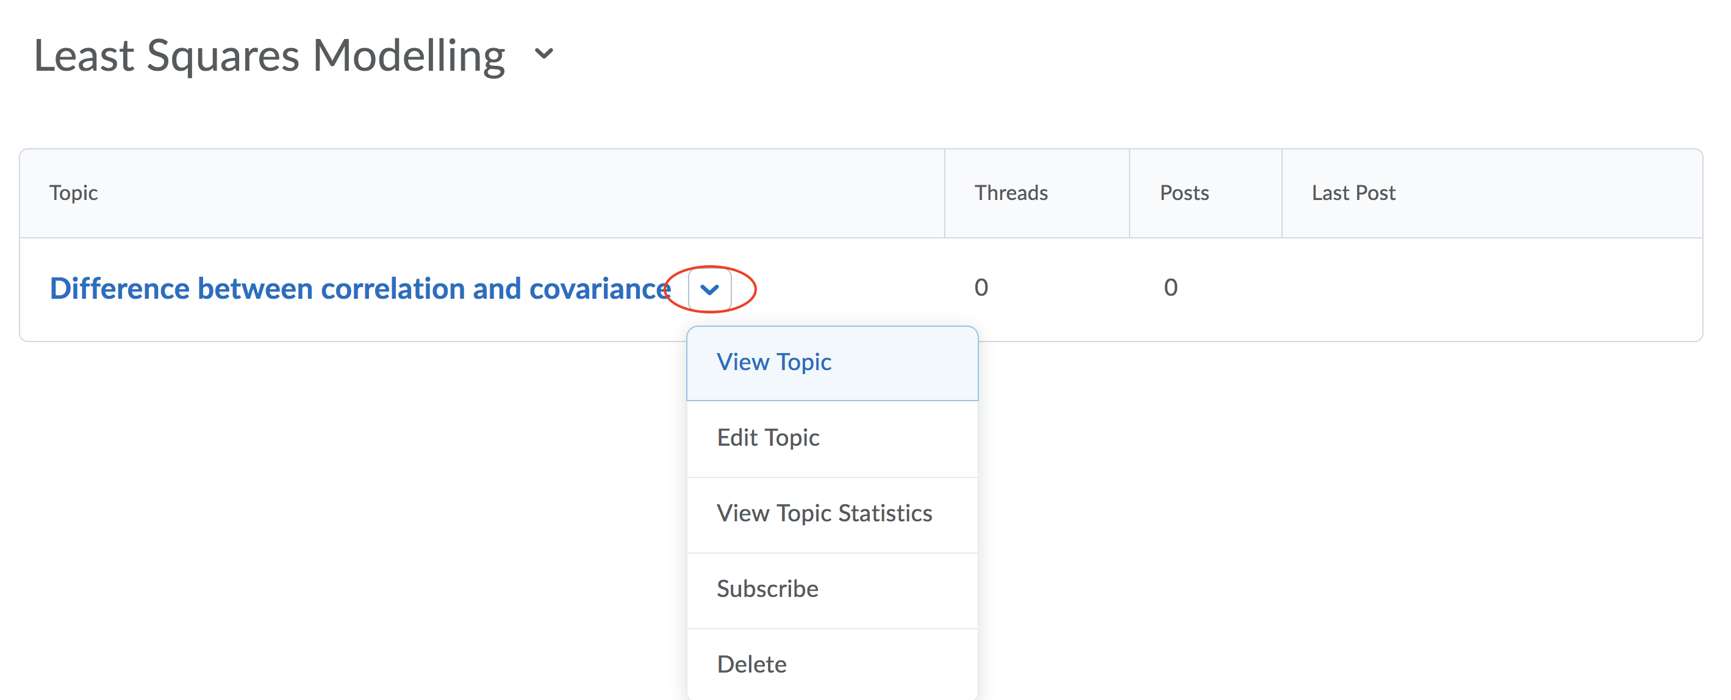This screenshot has width=1731, height=700.
Task: Click the circled chevron next to the topic title
Action: [x=709, y=290]
